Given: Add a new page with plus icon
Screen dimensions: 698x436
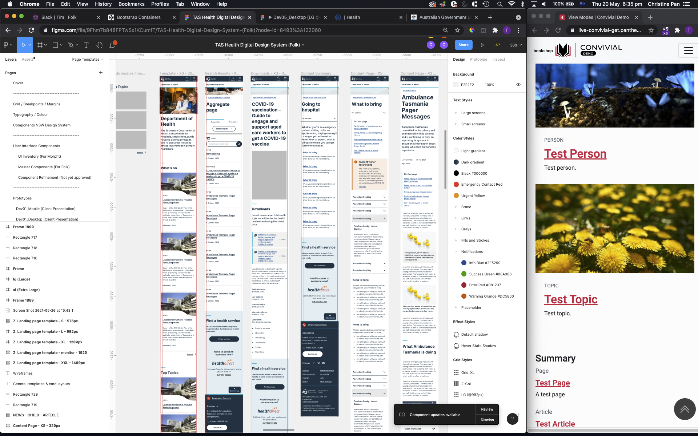Looking at the screenshot, I should [101, 73].
